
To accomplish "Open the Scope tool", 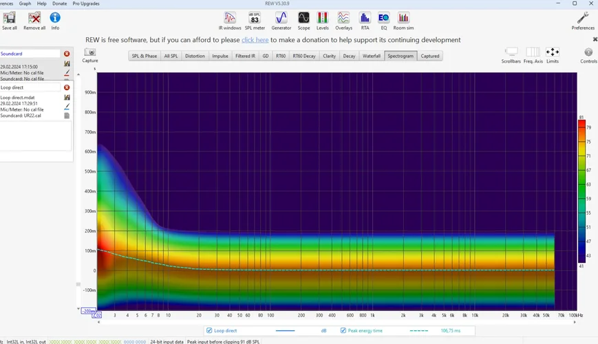I will [303, 18].
